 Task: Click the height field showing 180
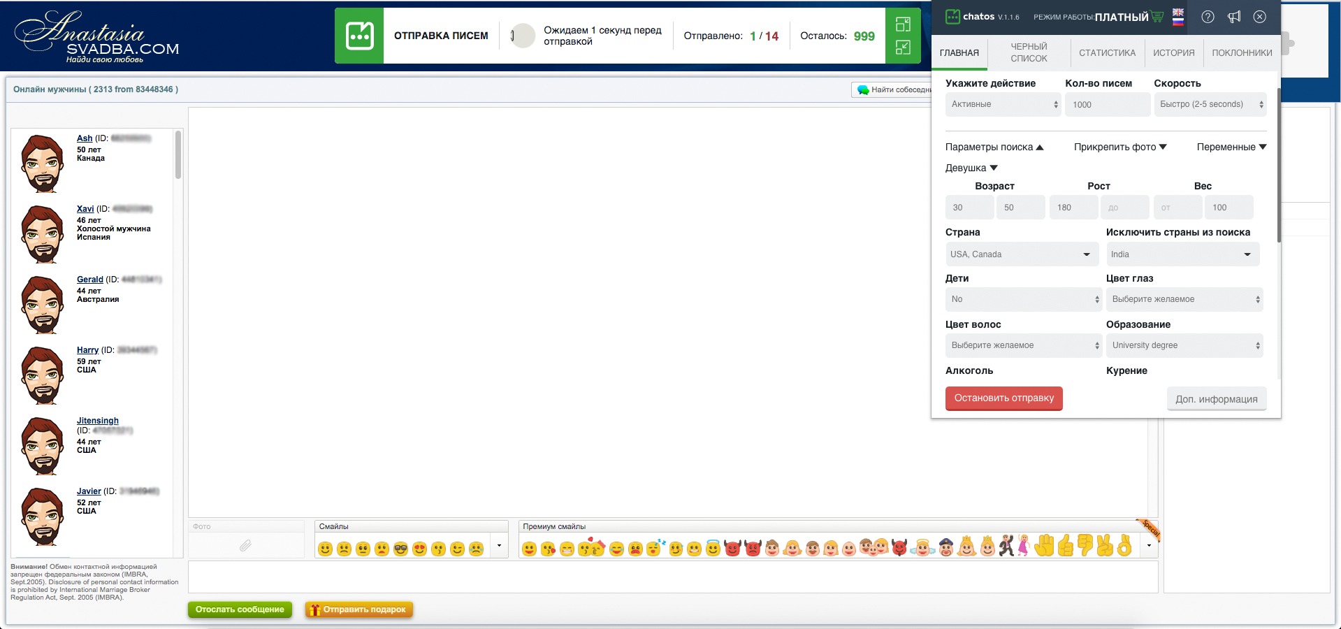[1073, 208]
